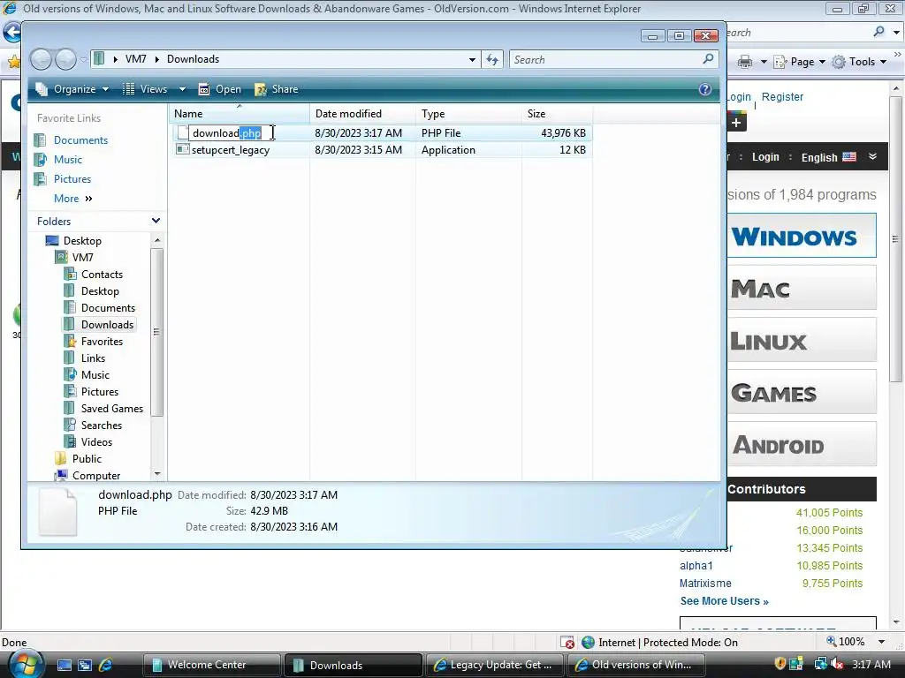The height and width of the screenshot is (678, 905).
Task: Click VM7 in the address breadcrumb
Action: click(x=135, y=59)
